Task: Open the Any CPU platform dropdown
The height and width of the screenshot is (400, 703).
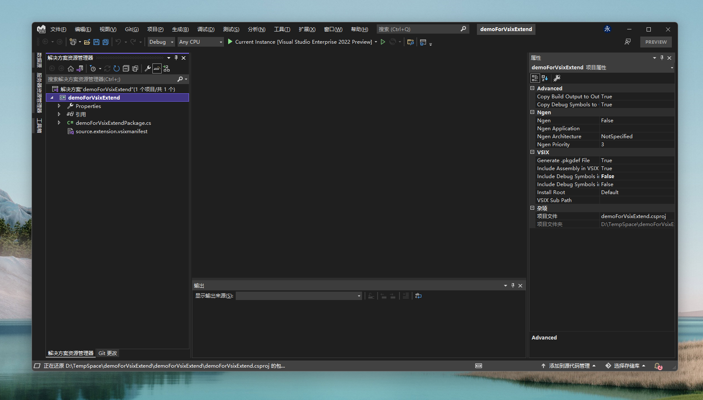Action: [x=200, y=42]
